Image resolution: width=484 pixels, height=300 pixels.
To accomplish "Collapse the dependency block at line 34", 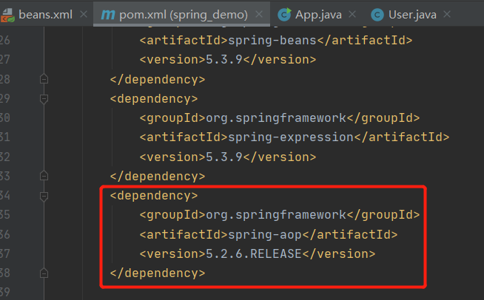I will pos(44,196).
